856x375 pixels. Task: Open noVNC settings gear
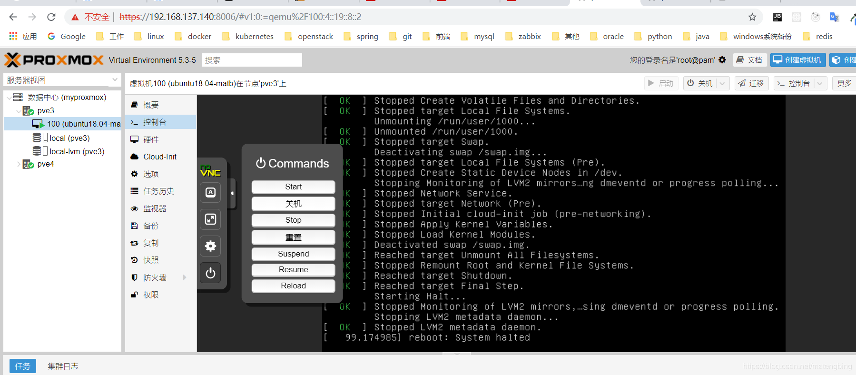[x=210, y=246]
